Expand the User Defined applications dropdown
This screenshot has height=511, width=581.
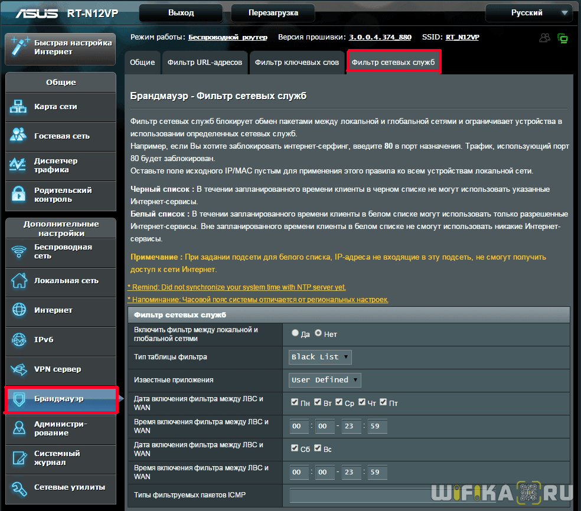point(325,380)
